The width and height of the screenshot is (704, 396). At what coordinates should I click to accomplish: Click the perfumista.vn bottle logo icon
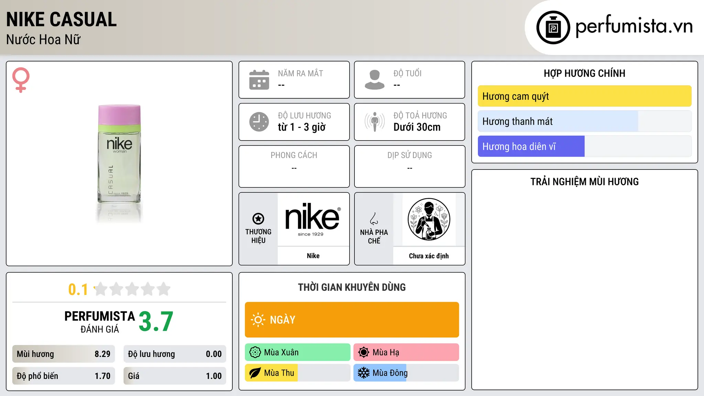[553, 27]
